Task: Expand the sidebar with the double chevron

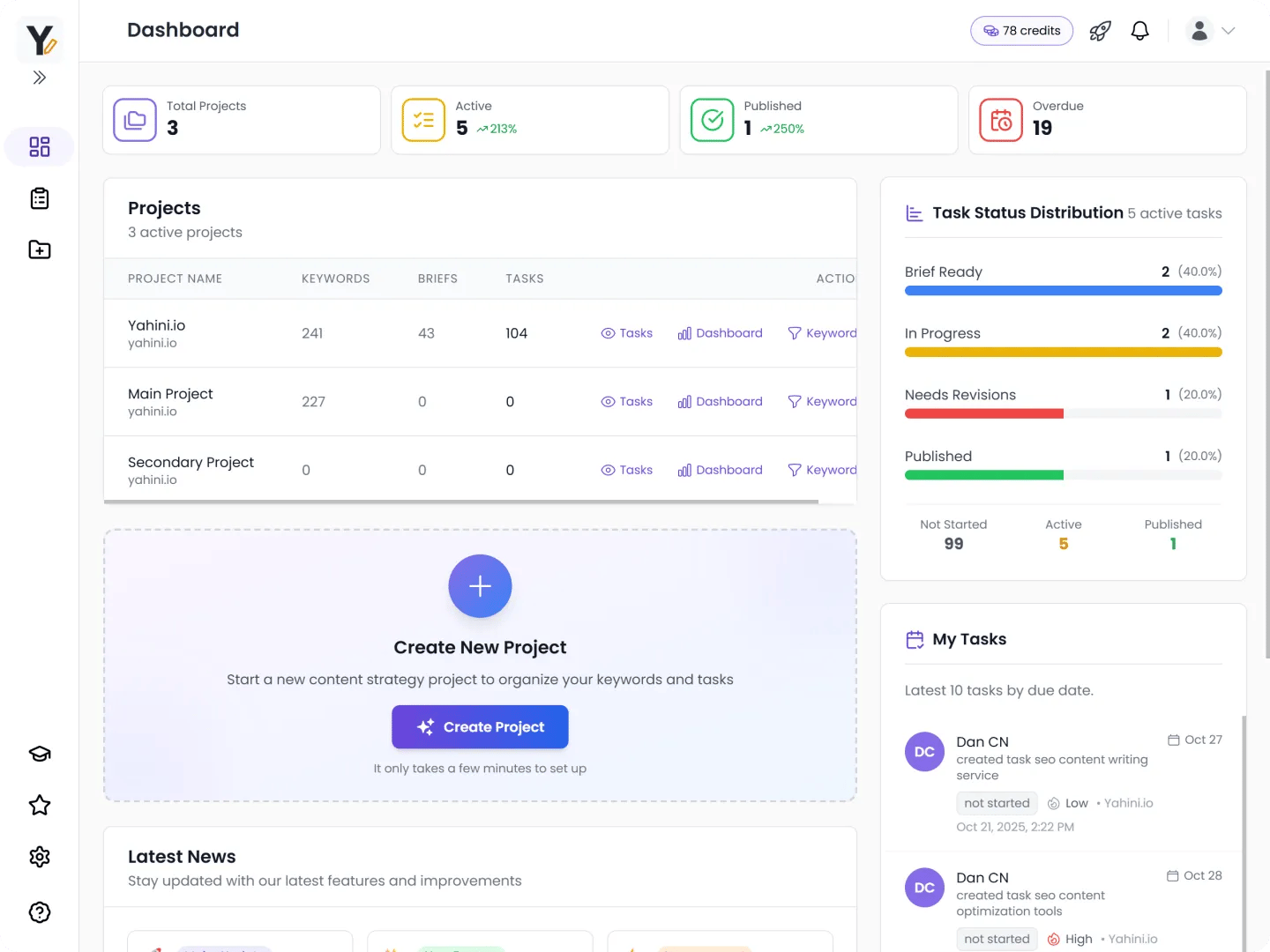Action: (x=39, y=78)
